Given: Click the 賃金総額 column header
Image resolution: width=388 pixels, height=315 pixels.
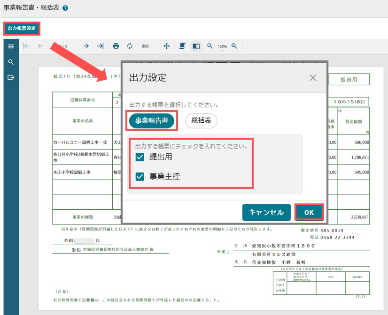Looking at the screenshot, I should (x=353, y=121).
